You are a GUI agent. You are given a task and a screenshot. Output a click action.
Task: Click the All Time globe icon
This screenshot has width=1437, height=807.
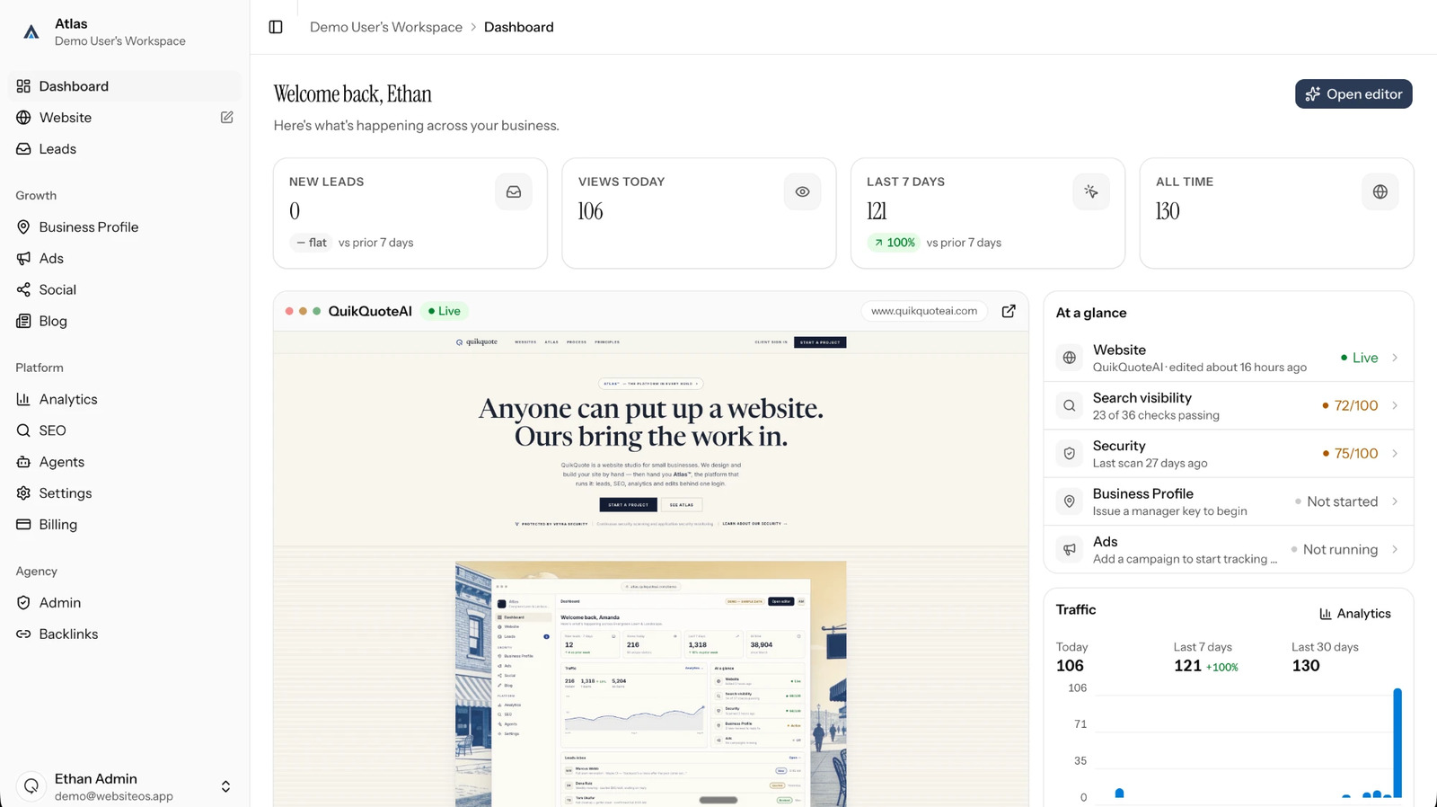[x=1380, y=191]
